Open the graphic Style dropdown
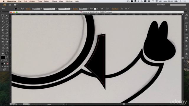 [x=97, y=9]
